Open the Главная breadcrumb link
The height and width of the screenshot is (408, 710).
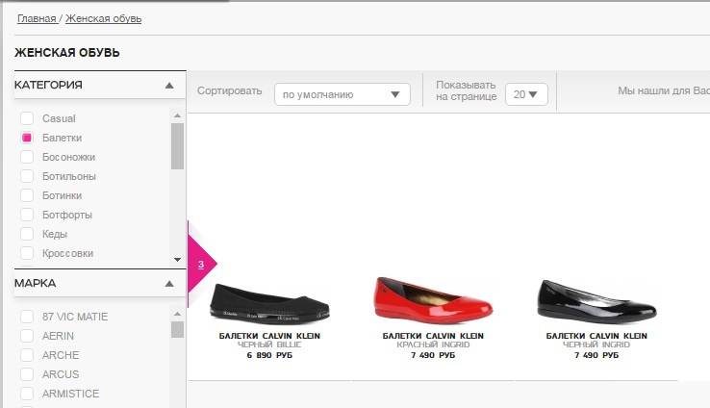37,18
